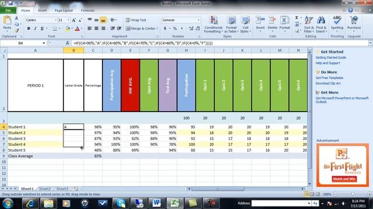Click Increase Decimal icon
The width and height of the screenshot is (373, 209).
click(191, 28)
